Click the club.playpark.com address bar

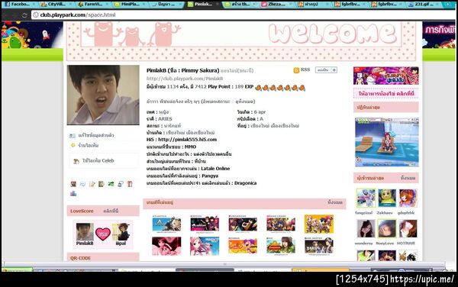(x=243, y=15)
